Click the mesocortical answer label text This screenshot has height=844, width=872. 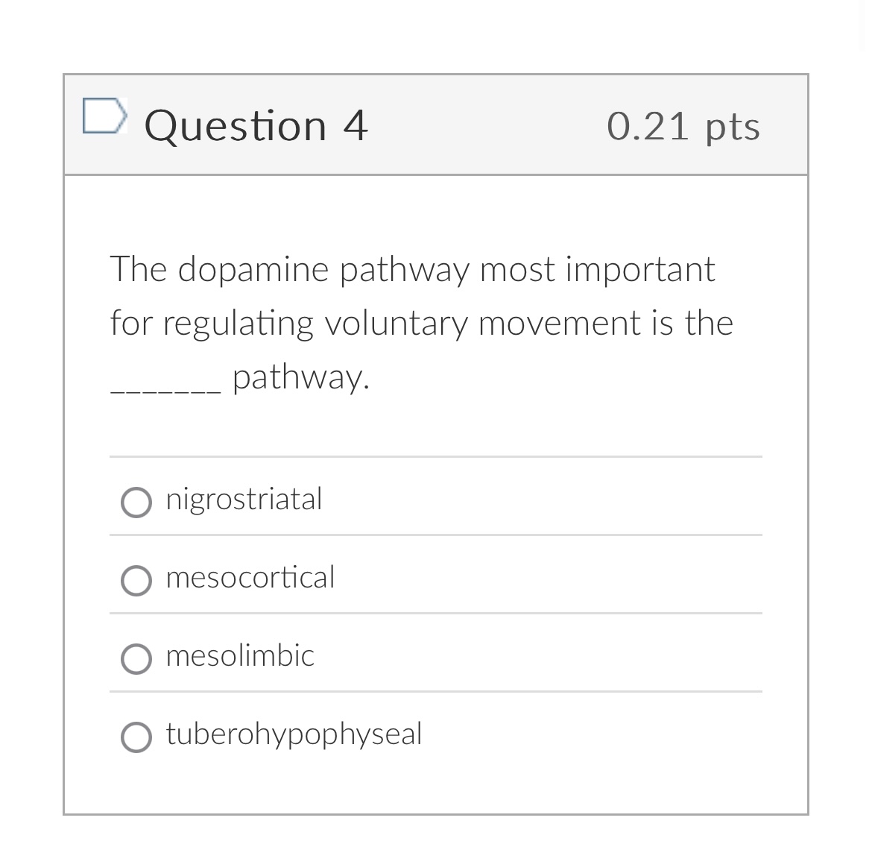tap(250, 578)
